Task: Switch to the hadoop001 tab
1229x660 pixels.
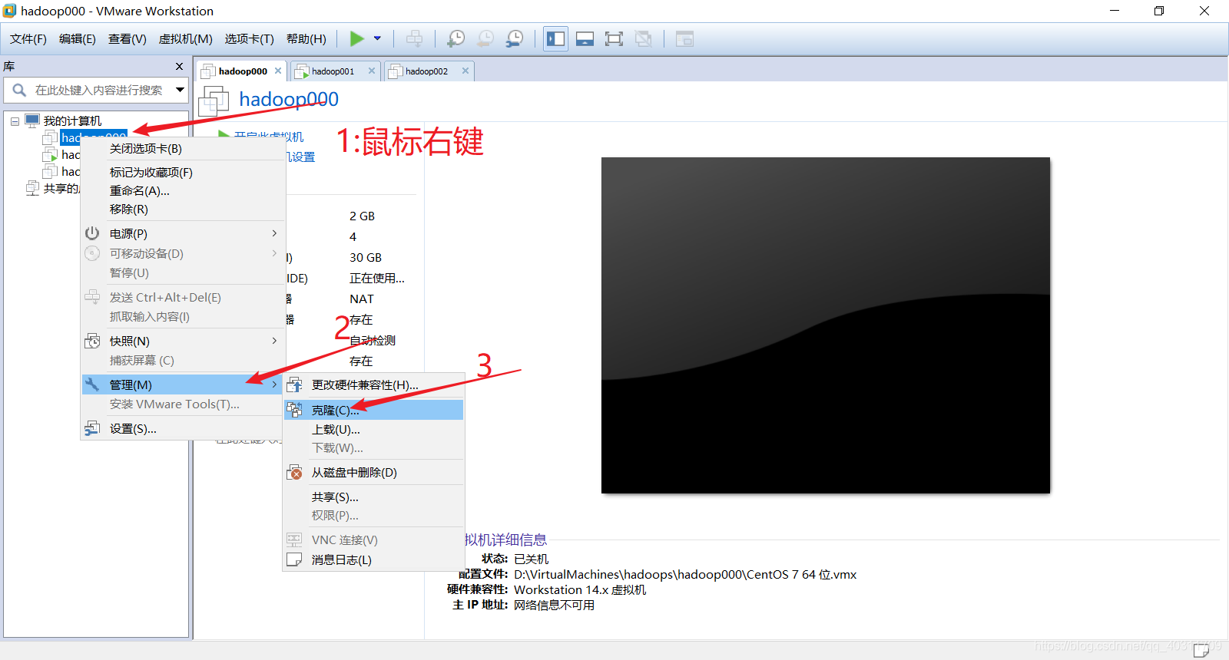Action: click(x=333, y=71)
